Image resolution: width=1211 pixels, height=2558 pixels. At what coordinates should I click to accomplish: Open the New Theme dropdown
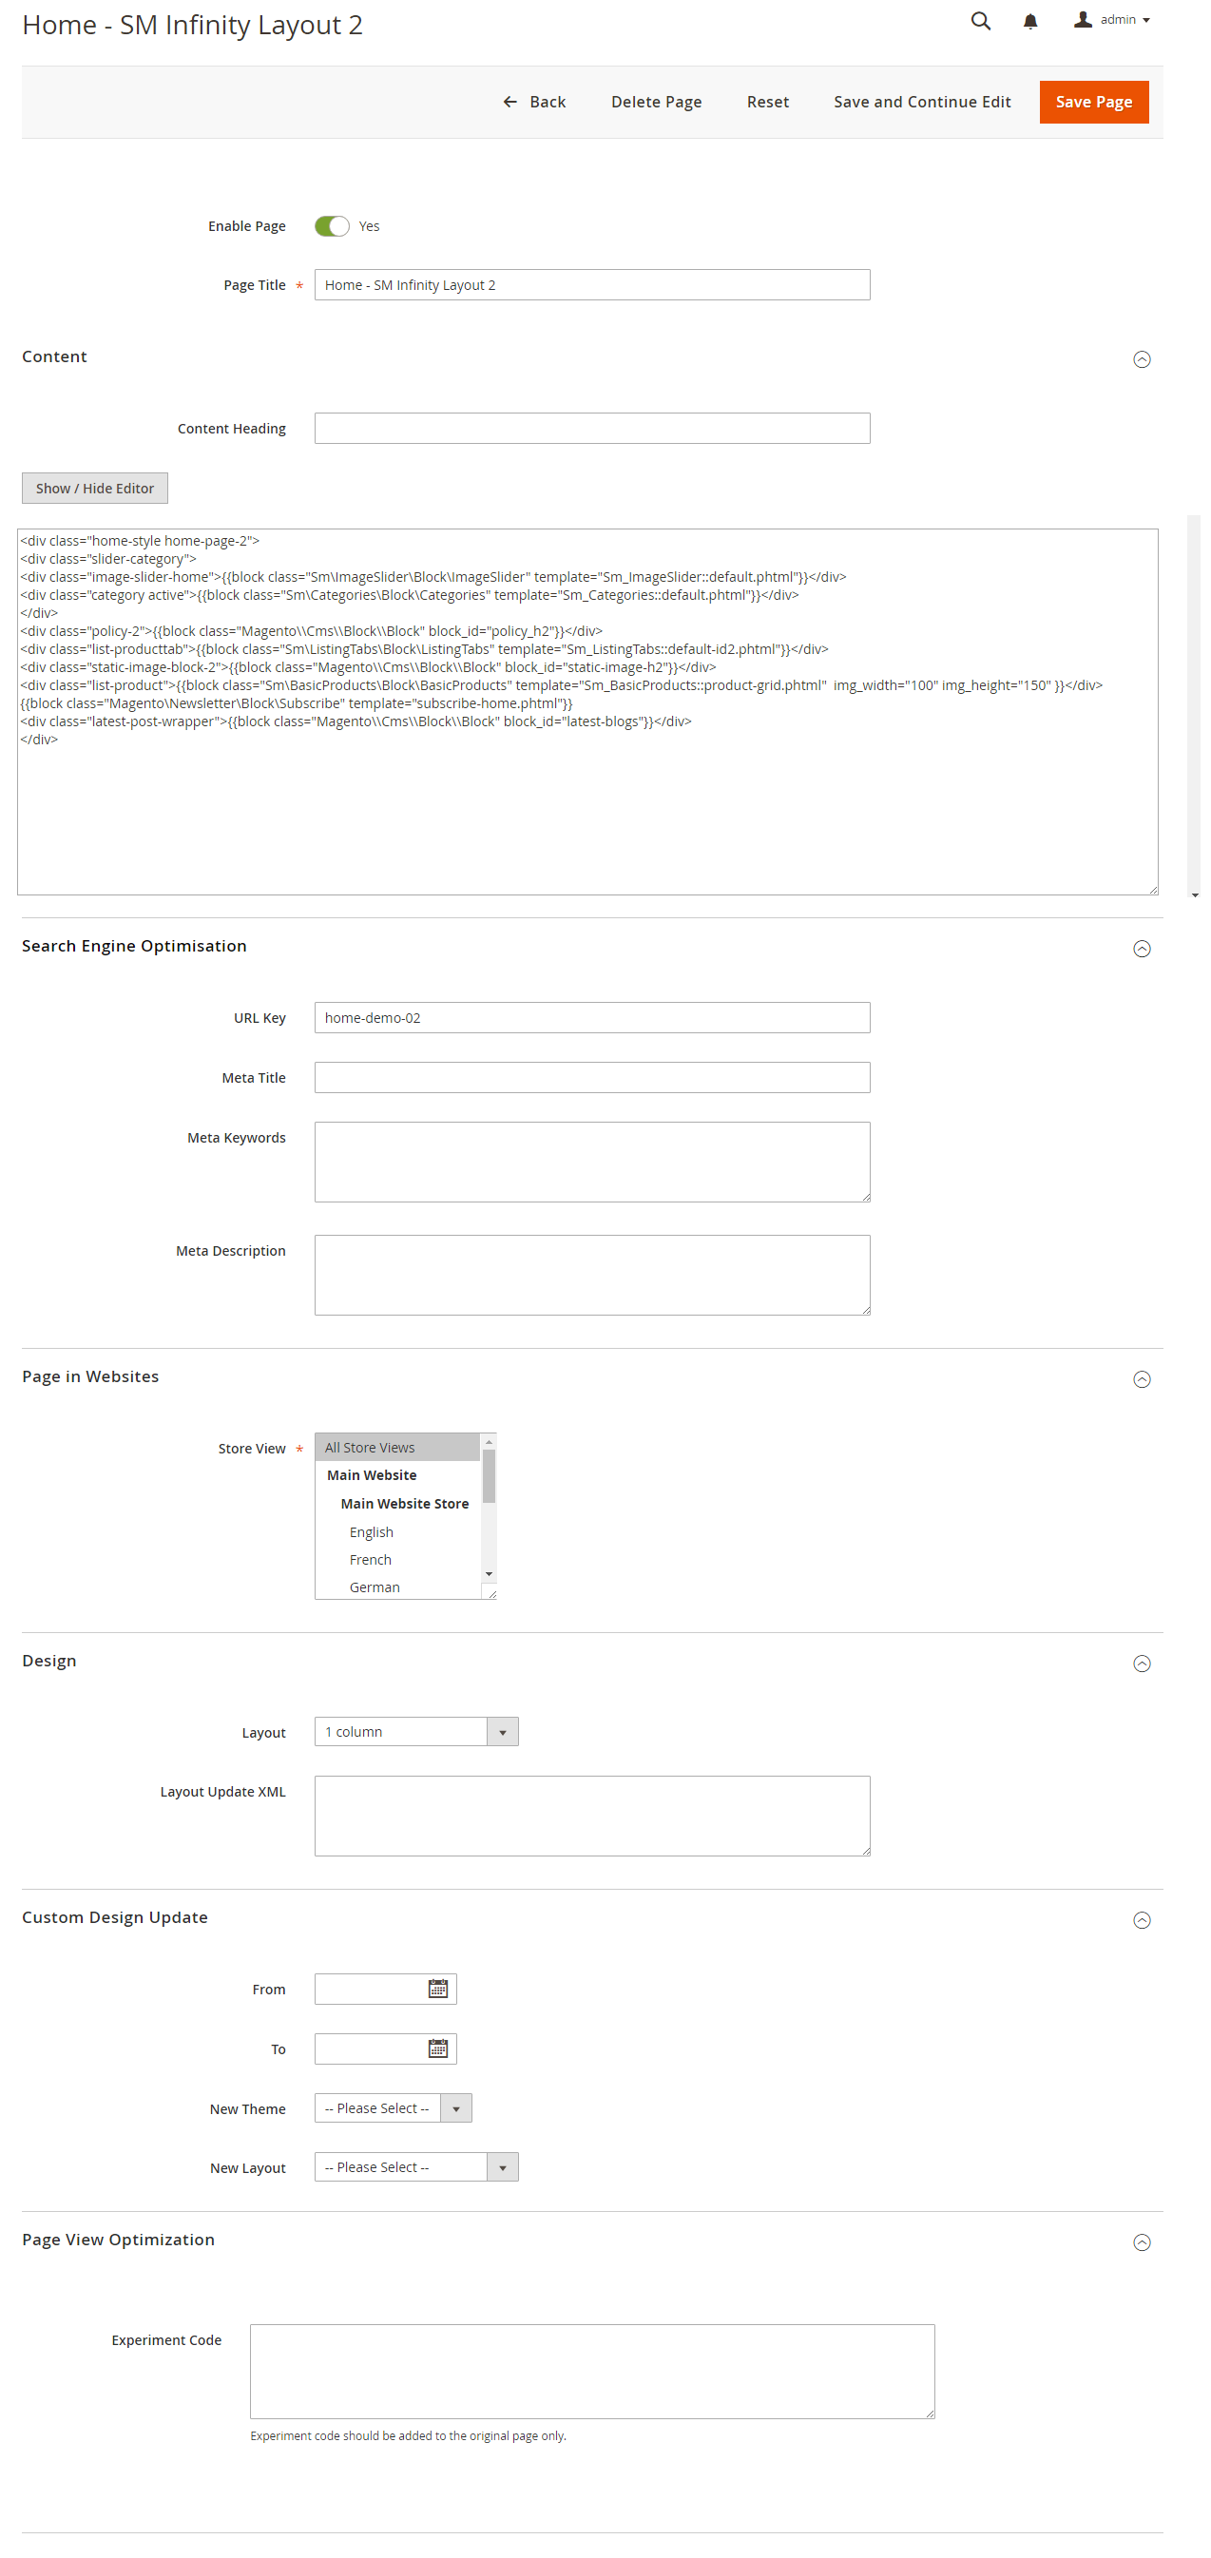[394, 2107]
